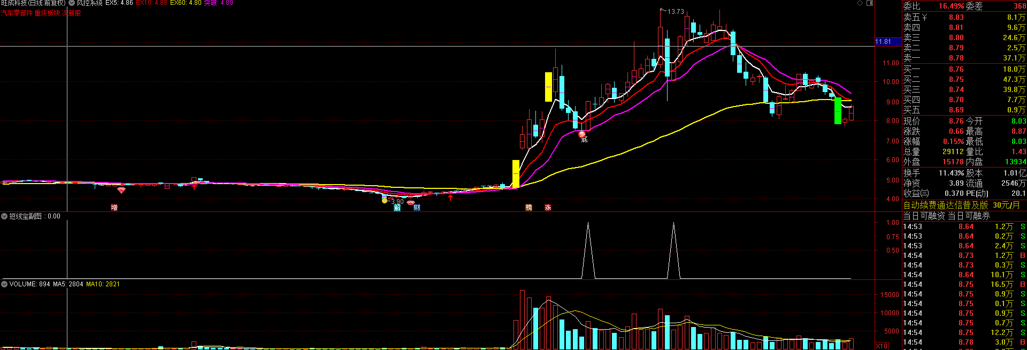Click the 收益(三) 0.370 value
The width and height of the screenshot is (1027, 350).
[954, 194]
